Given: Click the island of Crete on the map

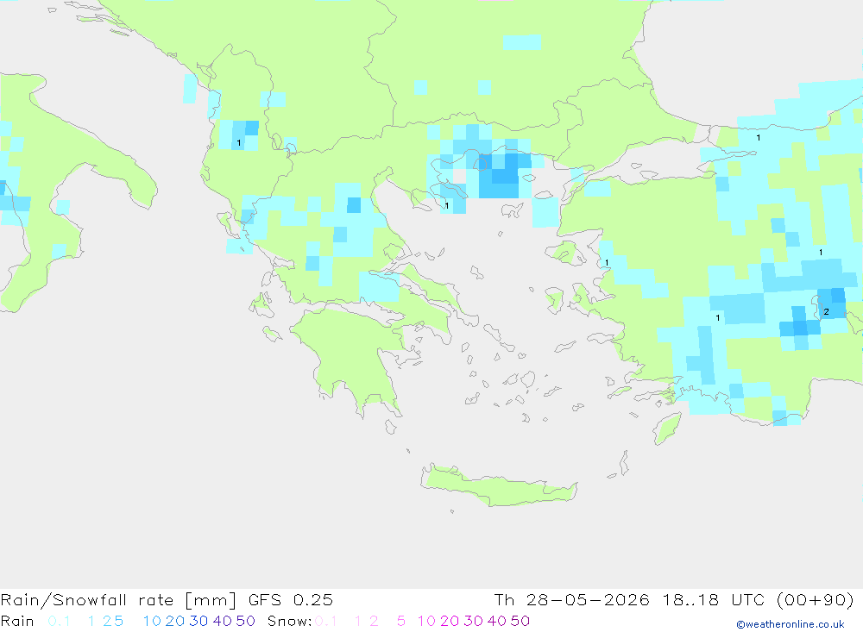Looking at the screenshot, I should 498,487.
